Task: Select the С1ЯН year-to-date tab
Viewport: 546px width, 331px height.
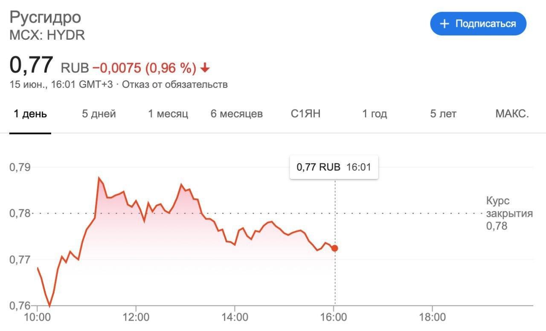Action: pos(306,114)
